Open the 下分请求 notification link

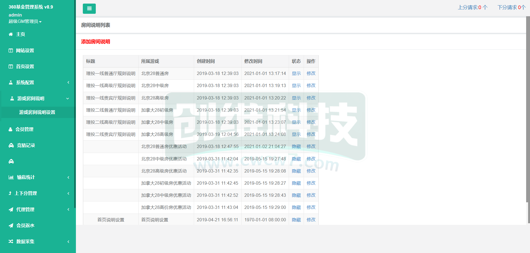(x=512, y=7)
